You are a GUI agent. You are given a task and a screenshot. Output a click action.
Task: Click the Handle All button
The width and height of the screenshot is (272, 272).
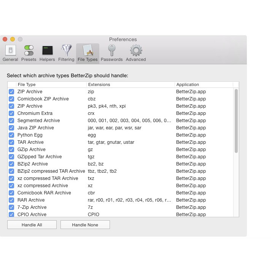click(x=32, y=225)
